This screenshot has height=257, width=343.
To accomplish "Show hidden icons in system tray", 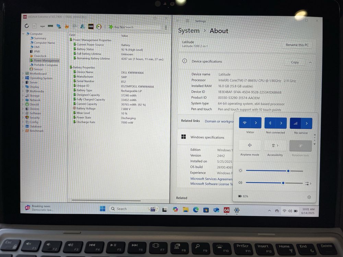I will point(270,211).
